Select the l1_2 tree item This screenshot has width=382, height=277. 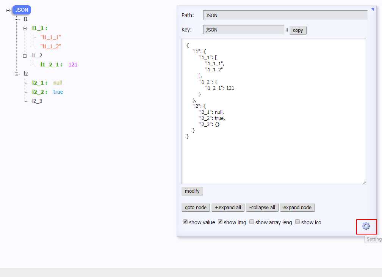(x=37, y=55)
